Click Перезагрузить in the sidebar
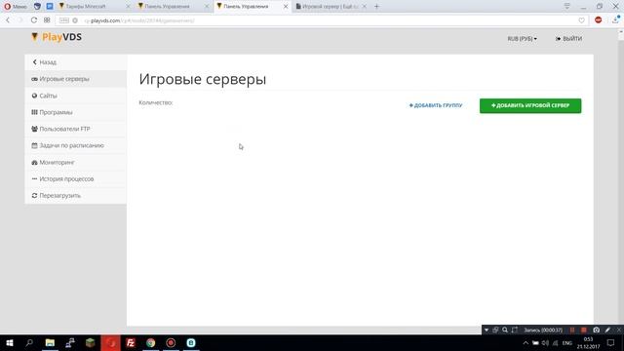The image size is (624, 351). click(x=76, y=196)
